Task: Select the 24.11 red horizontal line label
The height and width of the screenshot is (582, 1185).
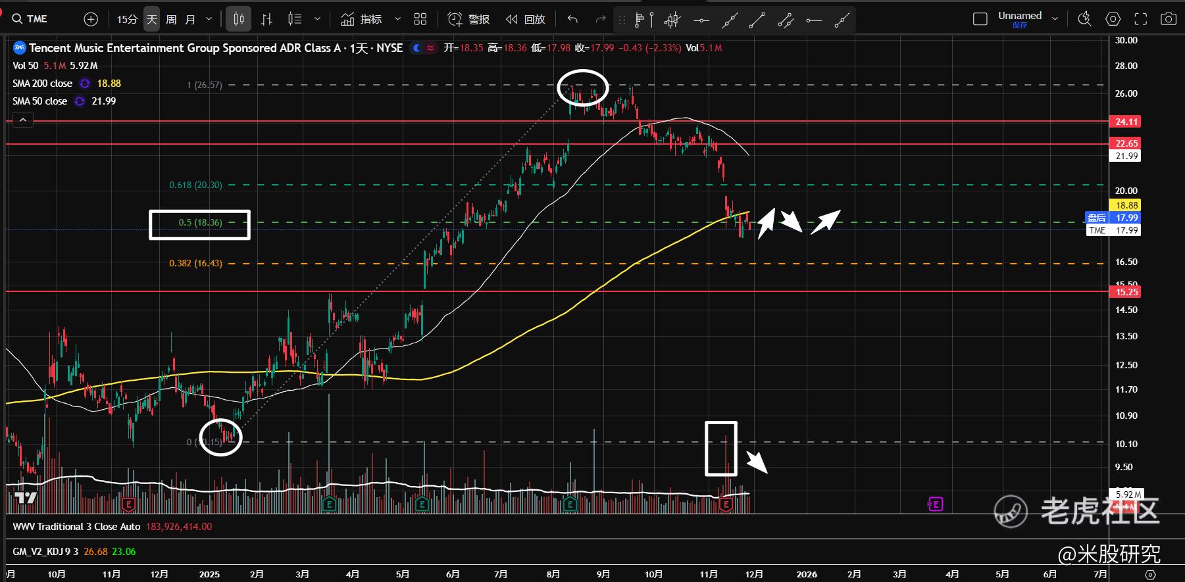Action: (1126, 122)
